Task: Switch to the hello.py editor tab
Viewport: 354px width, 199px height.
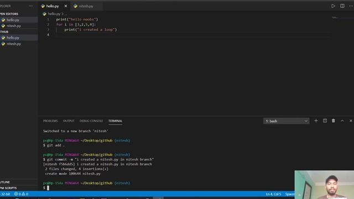Action: [53, 6]
